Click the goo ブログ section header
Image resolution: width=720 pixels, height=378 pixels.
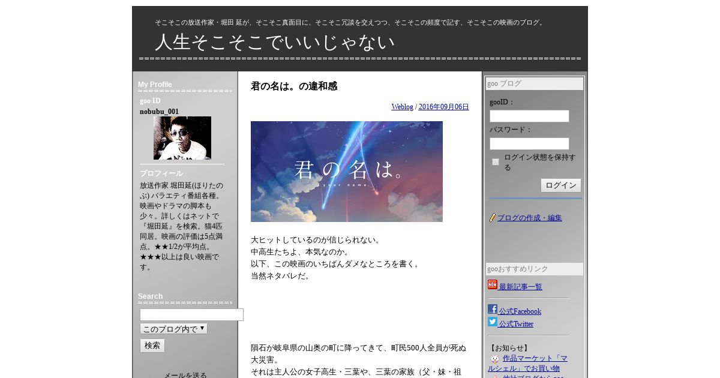click(535, 84)
